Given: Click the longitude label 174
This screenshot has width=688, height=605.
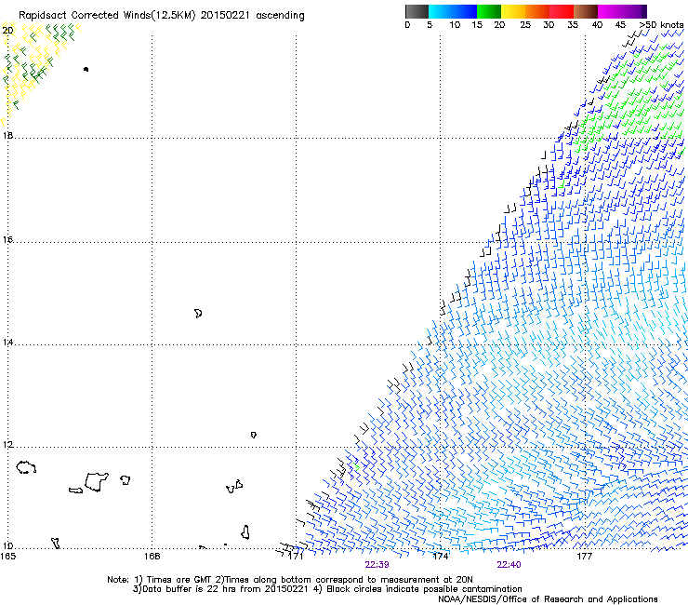Looking at the screenshot, I should [440, 557].
